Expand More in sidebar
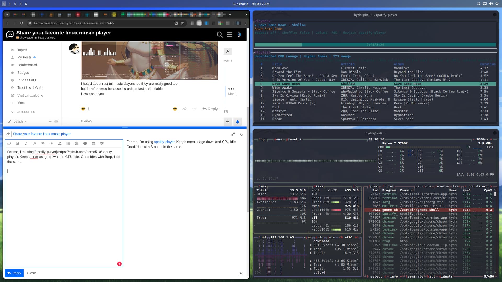 (21, 103)
